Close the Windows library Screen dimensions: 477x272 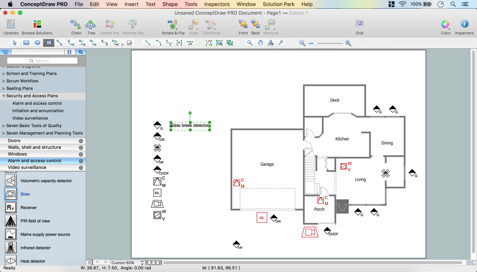pyautogui.click(x=81, y=154)
